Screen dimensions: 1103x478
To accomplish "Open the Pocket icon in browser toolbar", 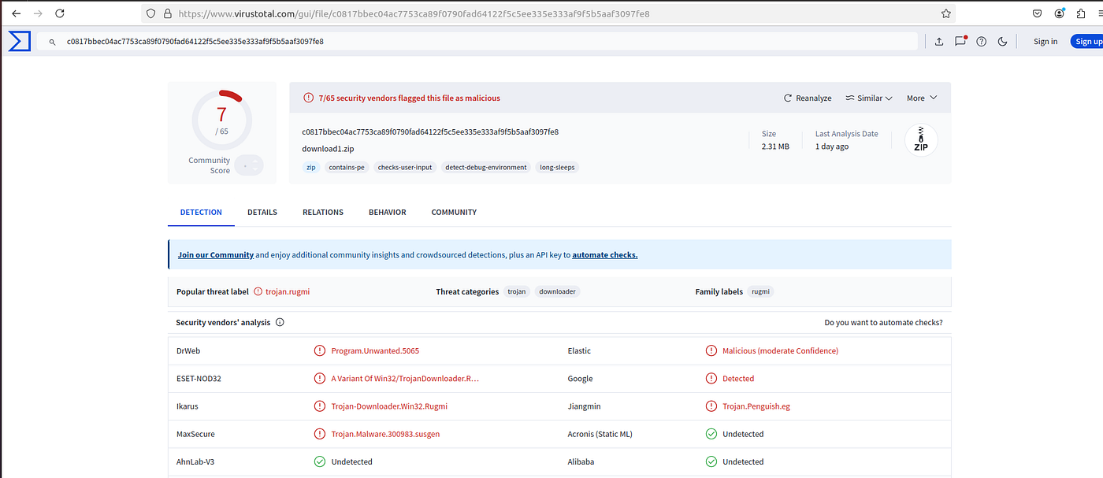I will point(1038,13).
